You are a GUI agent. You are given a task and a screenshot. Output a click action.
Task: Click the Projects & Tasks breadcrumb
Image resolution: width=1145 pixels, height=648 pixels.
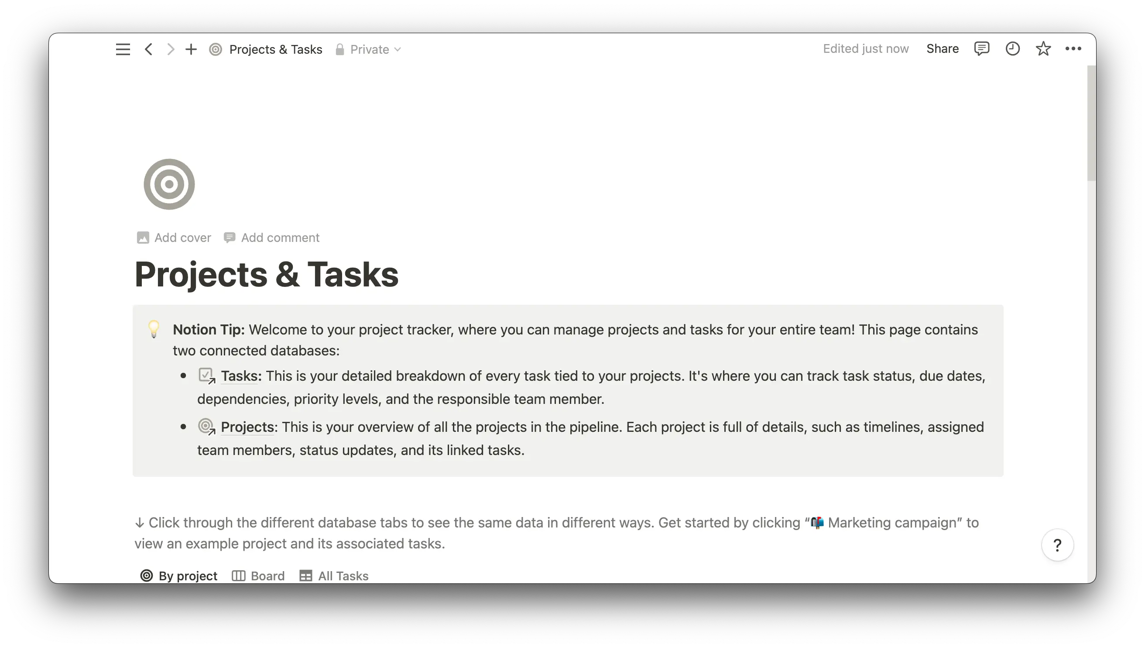(x=275, y=49)
